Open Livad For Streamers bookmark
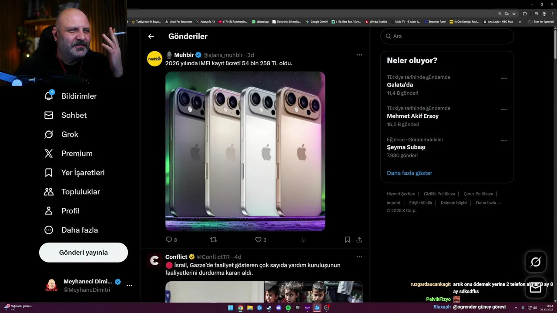Image resolution: width=557 pixels, height=313 pixels. pyautogui.click(x=178, y=21)
